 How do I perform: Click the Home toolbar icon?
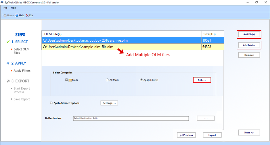[5, 16]
